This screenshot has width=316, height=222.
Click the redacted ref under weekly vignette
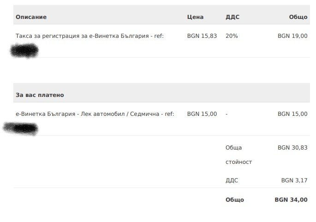pos(21,128)
